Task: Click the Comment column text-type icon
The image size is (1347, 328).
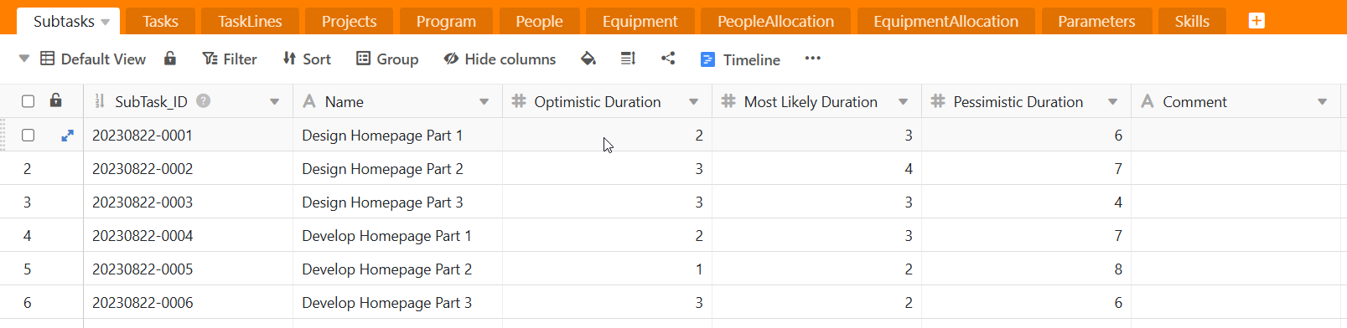Action: click(1148, 101)
